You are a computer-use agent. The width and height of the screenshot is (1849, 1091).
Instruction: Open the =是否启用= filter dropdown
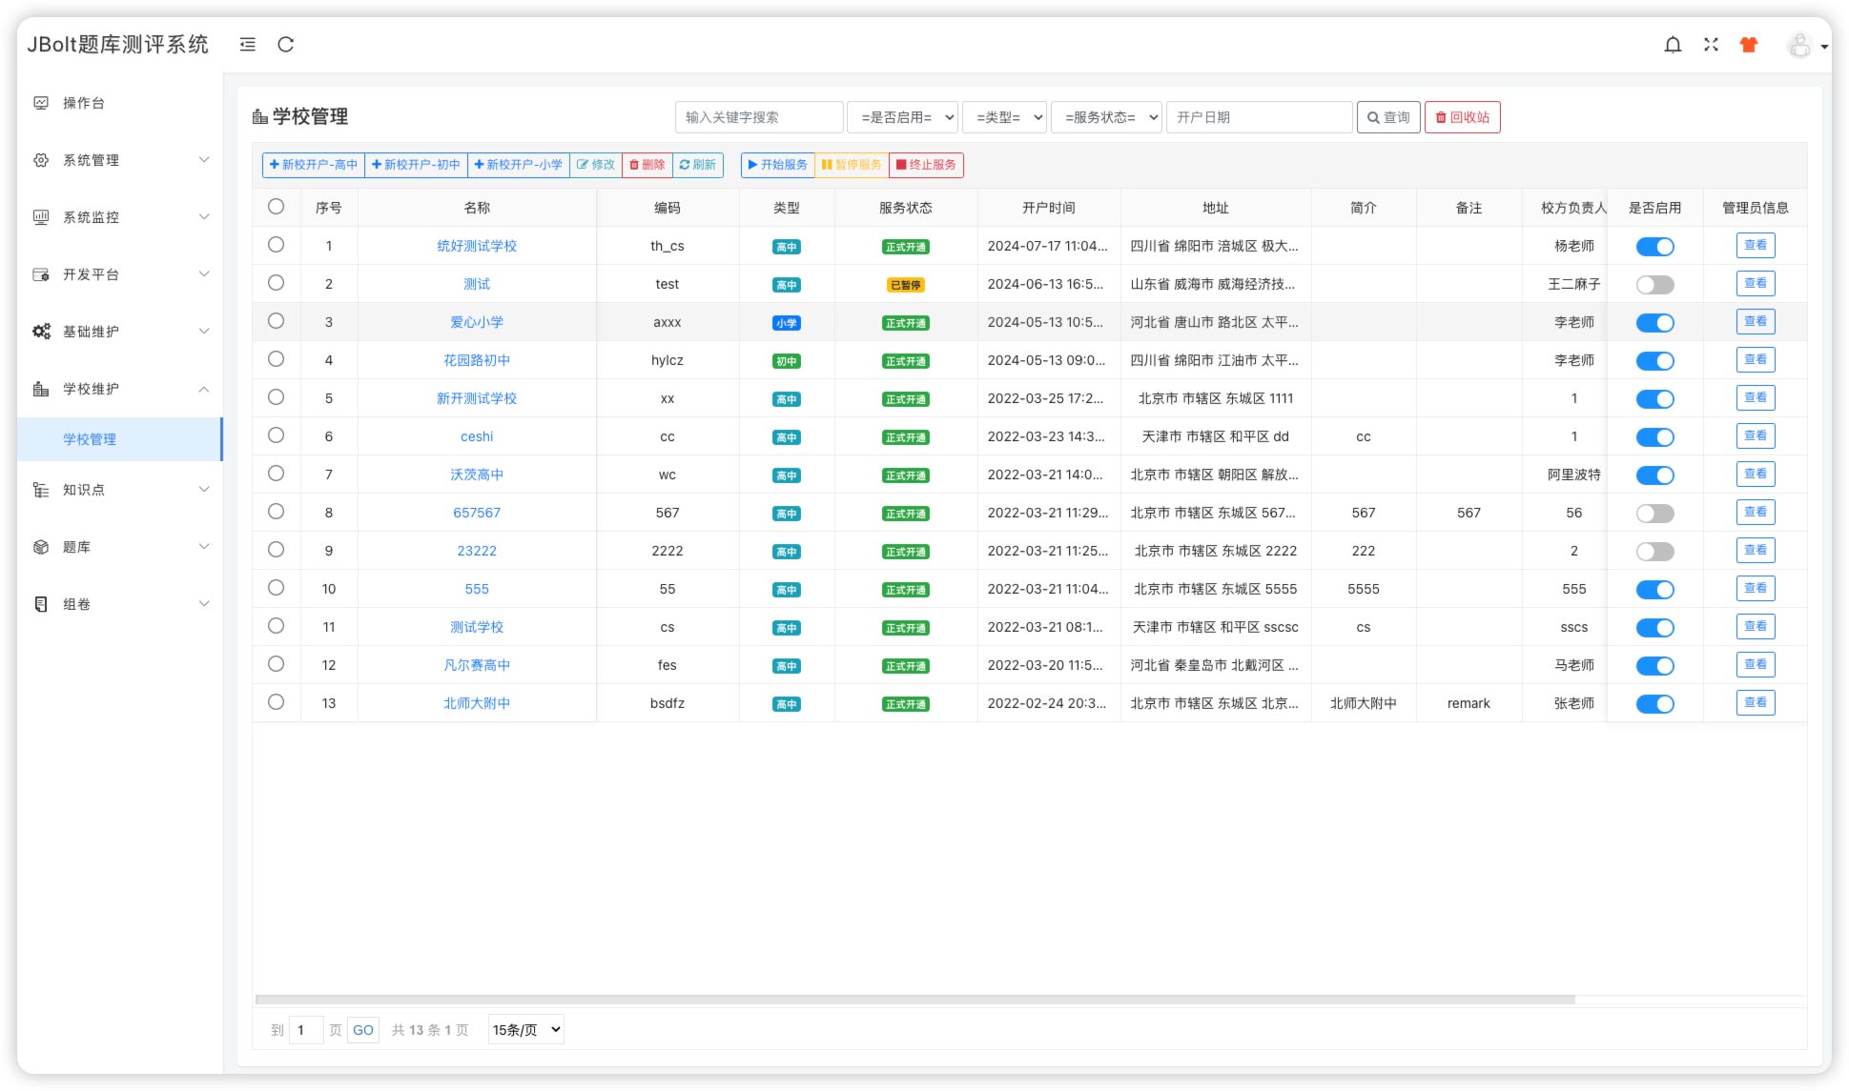point(903,117)
